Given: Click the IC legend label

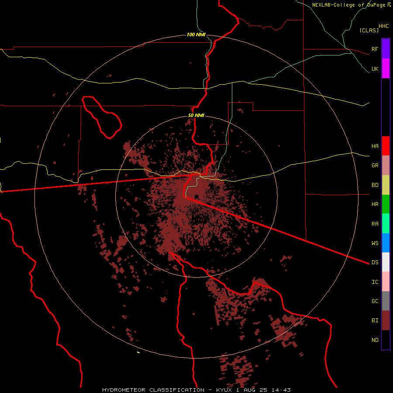Looking at the screenshot, I should pyautogui.click(x=375, y=282).
